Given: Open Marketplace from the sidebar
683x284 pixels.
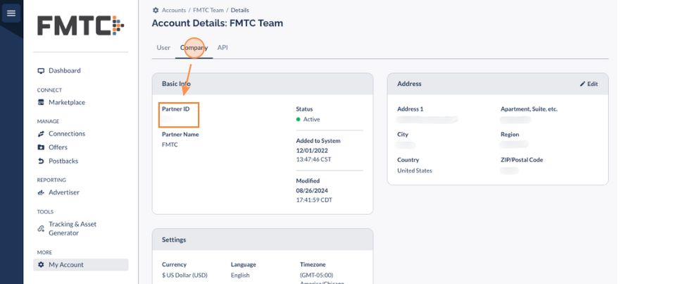Looking at the screenshot, I should pos(66,102).
